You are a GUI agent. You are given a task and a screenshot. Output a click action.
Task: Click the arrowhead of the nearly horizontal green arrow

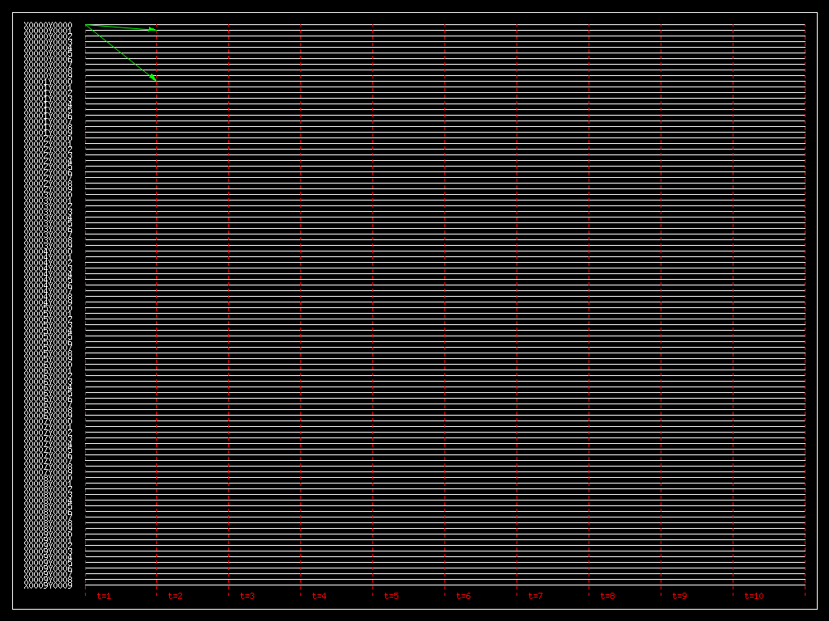point(155,29)
